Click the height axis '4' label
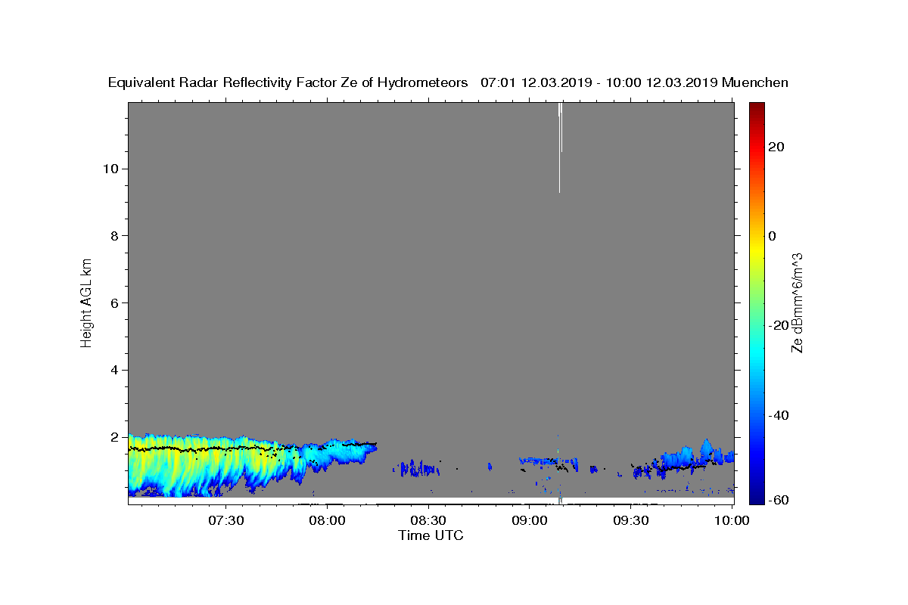 coord(113,370)
